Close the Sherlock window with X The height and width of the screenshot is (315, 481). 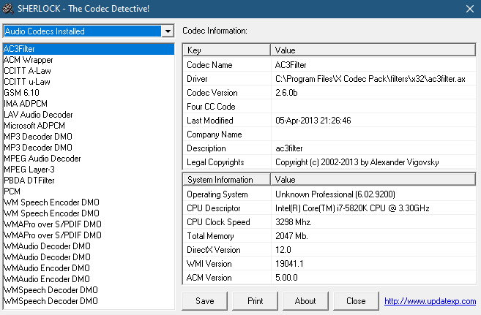(x=469, y=9)
